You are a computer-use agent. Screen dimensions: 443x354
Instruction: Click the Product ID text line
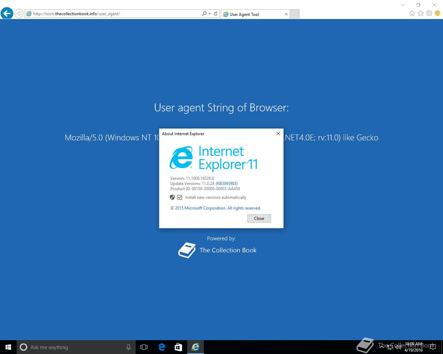point(205,189)
